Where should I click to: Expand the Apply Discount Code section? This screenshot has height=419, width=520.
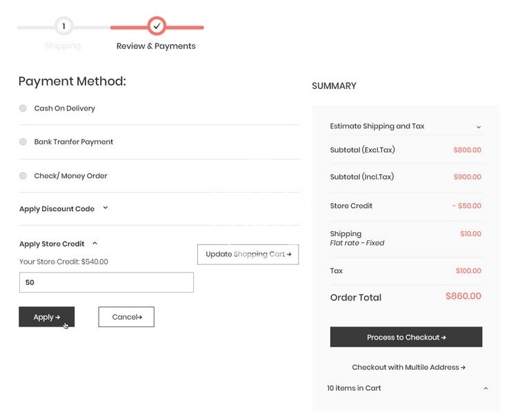tap(106, 208)
